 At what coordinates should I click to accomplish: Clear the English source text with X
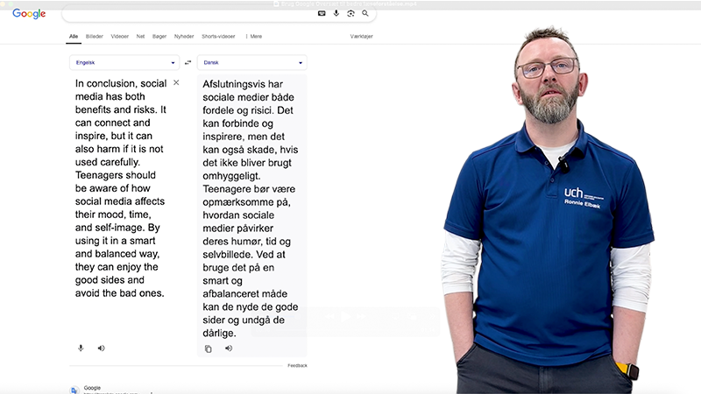(176, 82)
